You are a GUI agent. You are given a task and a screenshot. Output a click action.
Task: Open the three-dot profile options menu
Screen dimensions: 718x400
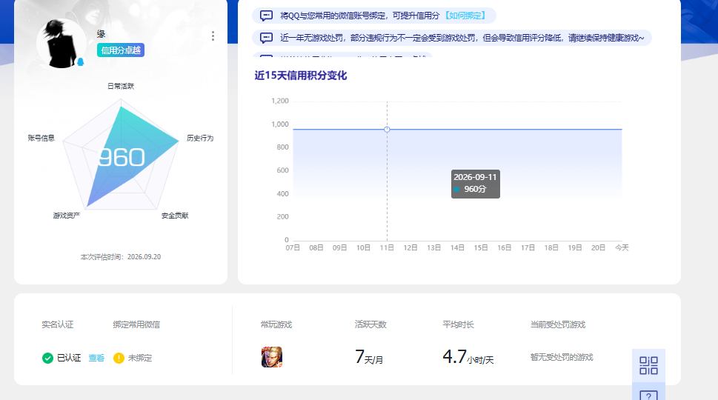pos(213,36)
